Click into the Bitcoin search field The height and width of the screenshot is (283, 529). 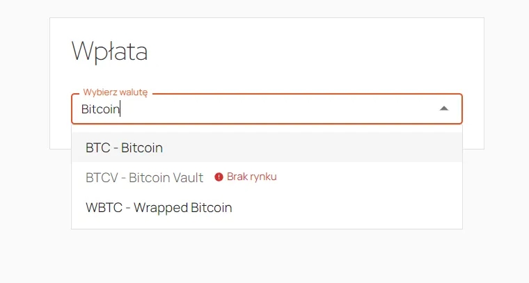click(267, 109)
